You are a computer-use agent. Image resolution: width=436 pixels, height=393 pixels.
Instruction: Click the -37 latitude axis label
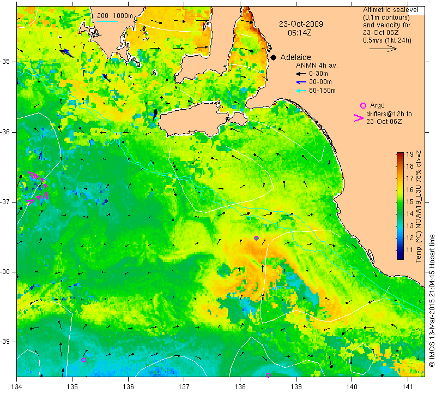(x=5, y=201)
